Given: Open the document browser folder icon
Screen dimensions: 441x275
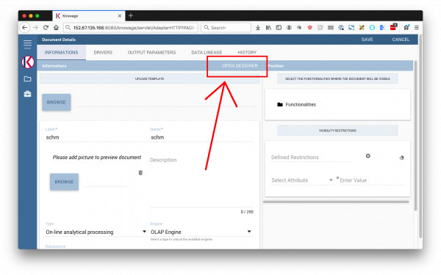Looking at the screenshot, I should point(27,79).
